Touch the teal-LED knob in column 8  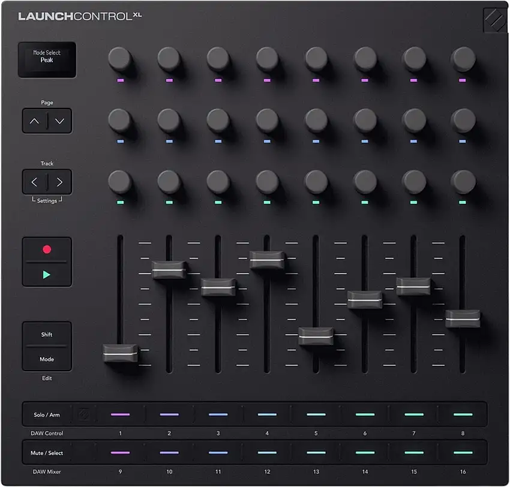pos(463,182)
